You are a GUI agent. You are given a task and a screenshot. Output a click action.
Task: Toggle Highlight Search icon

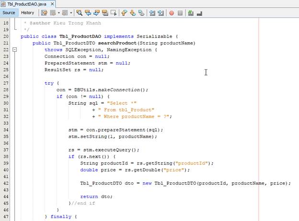[x=105, y=13]
